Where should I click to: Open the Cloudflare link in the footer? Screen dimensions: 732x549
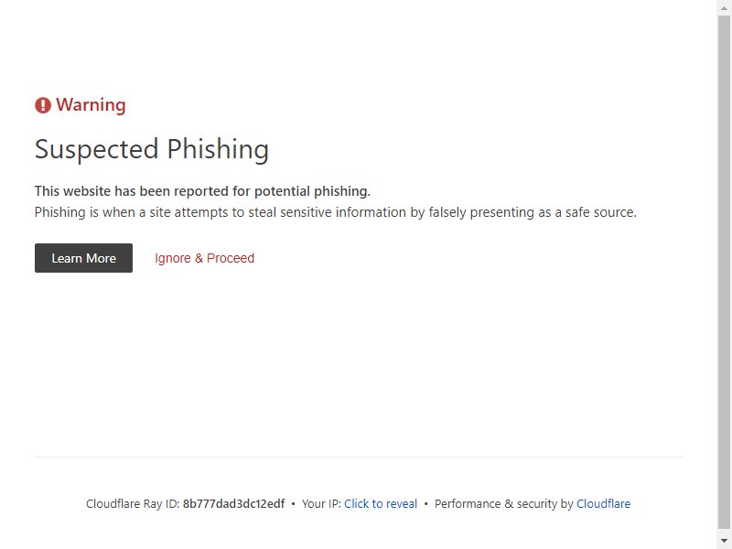(x=603, y=504)
